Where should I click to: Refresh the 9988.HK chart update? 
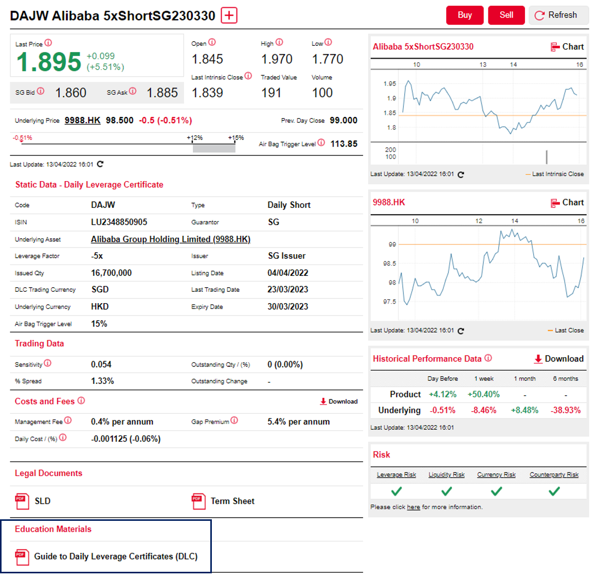(461, 331)
